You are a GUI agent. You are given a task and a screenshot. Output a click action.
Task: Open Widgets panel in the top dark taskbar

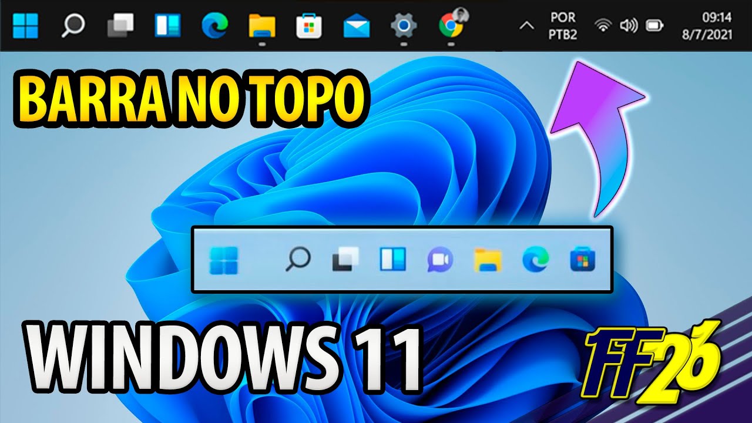pyautogui.click(x=167, y=25)
